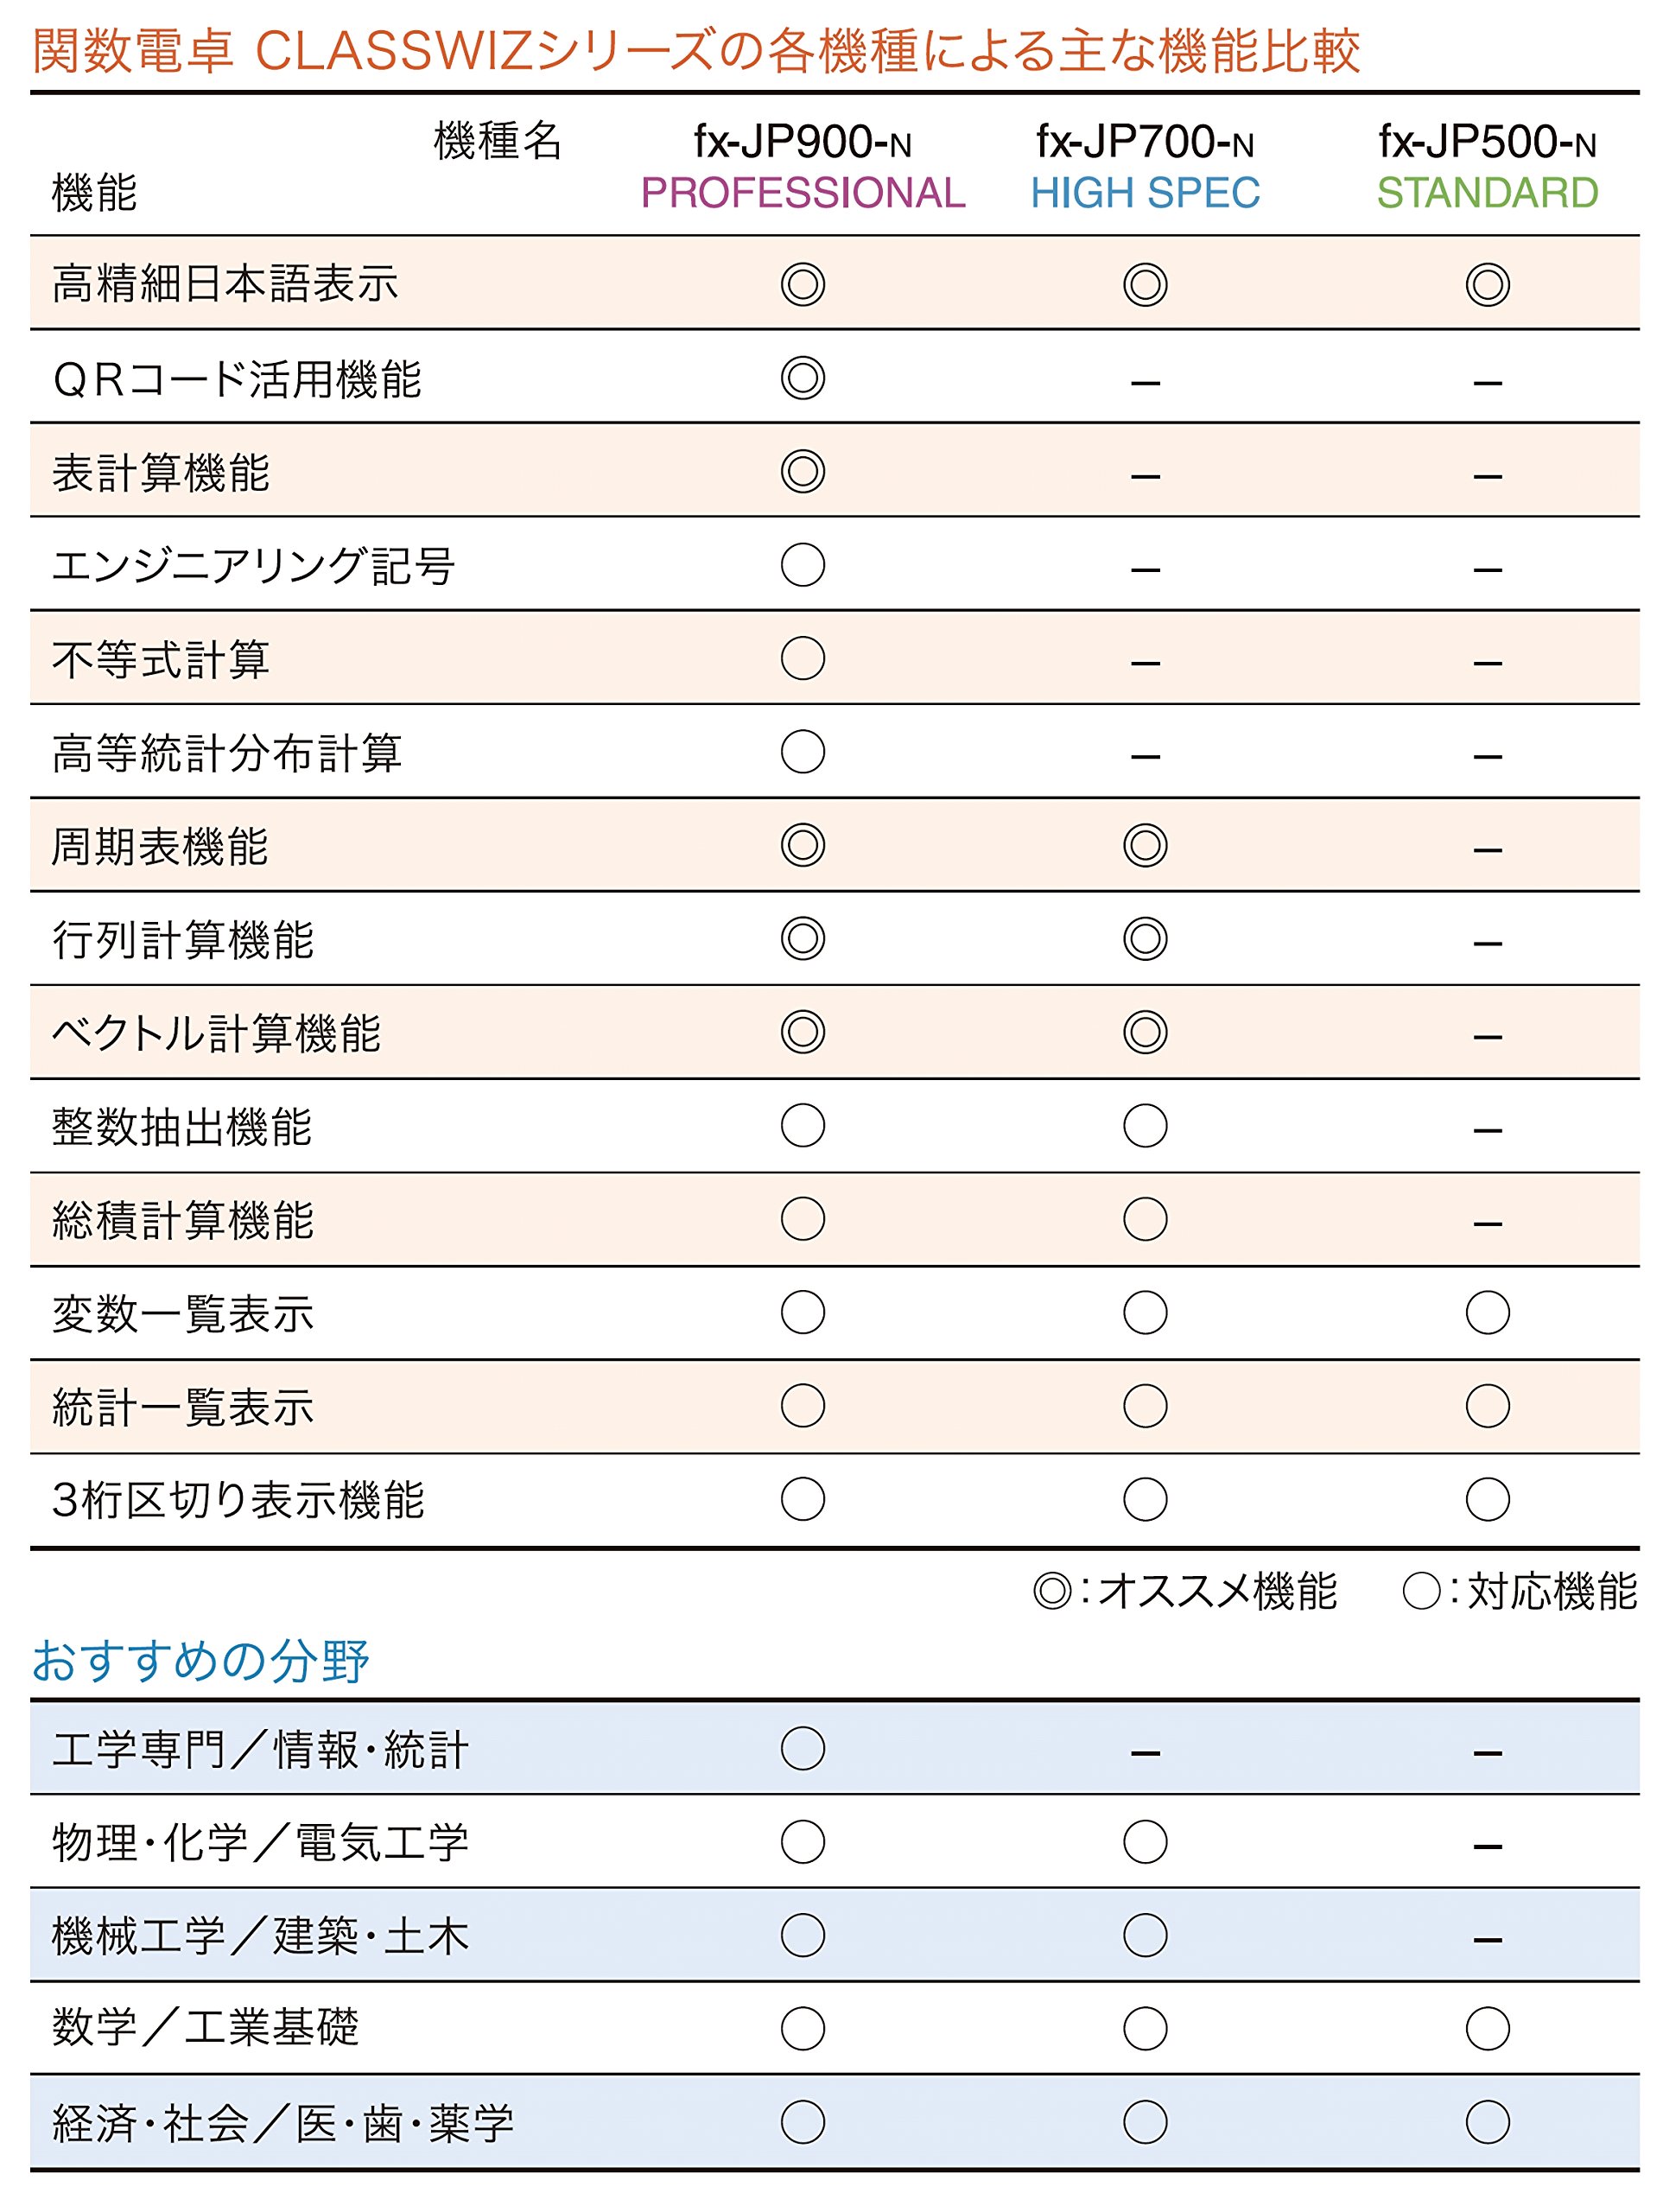Viewport: 1663px width, 2212px height.
Task: Click fx-JP500-N circle in 変数一覧表示 row
Action: coord(1487,1313)
